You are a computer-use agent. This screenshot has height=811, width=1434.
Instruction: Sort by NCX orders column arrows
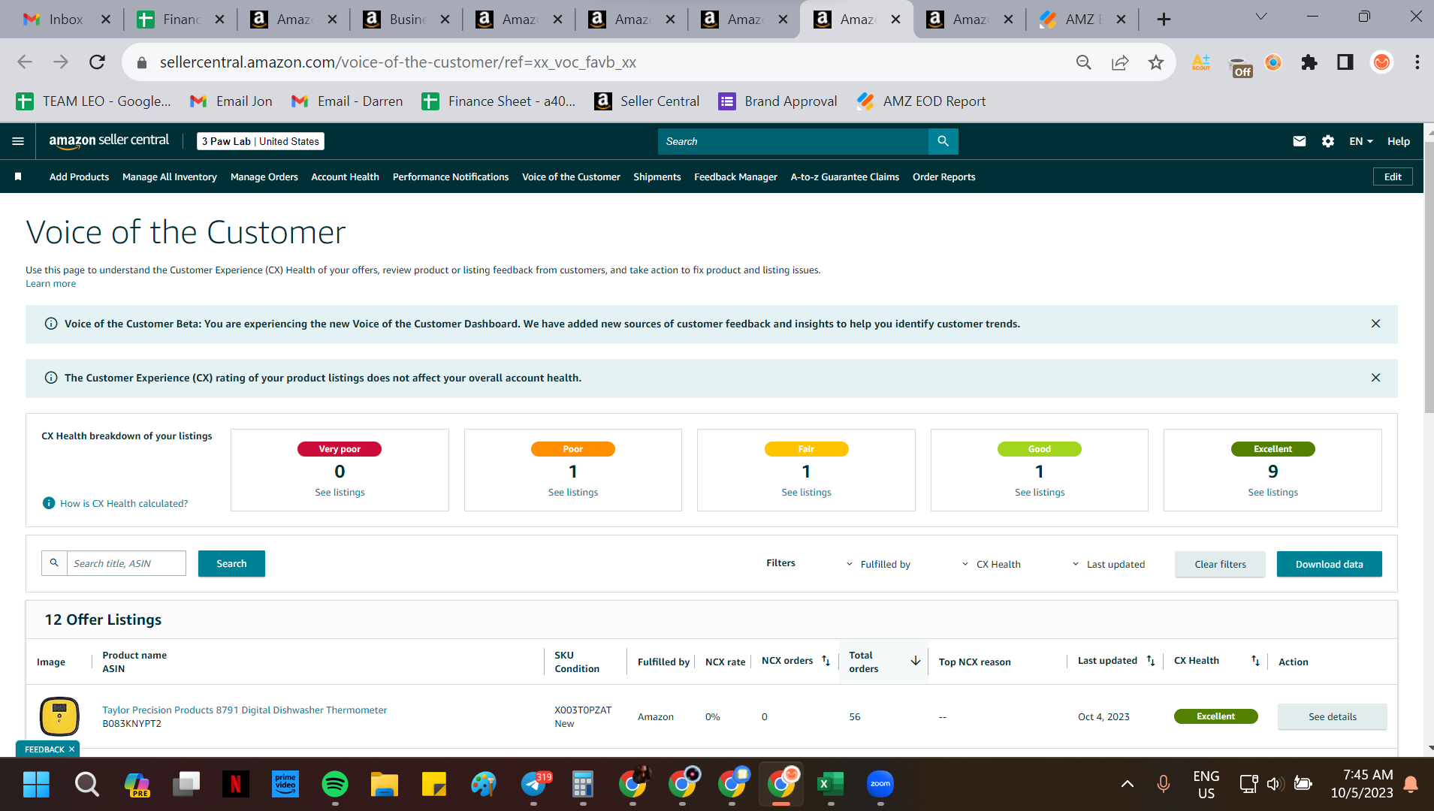click(x=826, y=661)
